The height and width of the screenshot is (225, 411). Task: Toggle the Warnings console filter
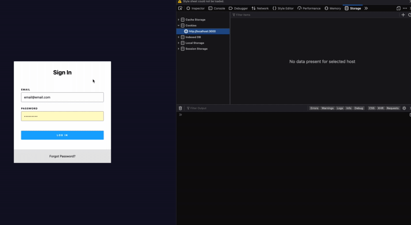(328, 108)
